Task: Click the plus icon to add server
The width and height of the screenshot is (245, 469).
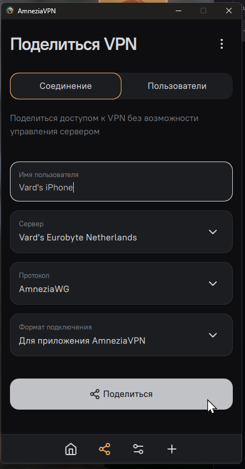Action: point(172,449)
